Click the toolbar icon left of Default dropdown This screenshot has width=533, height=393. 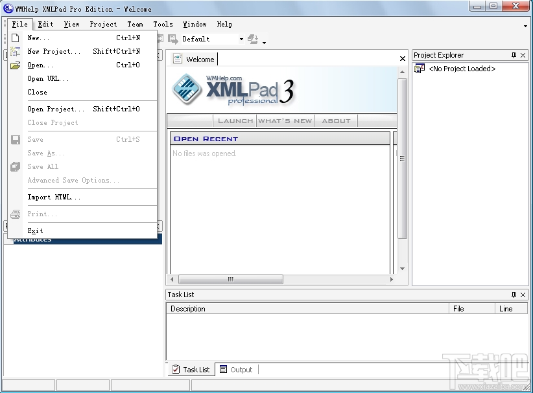(x=173, y=39)
